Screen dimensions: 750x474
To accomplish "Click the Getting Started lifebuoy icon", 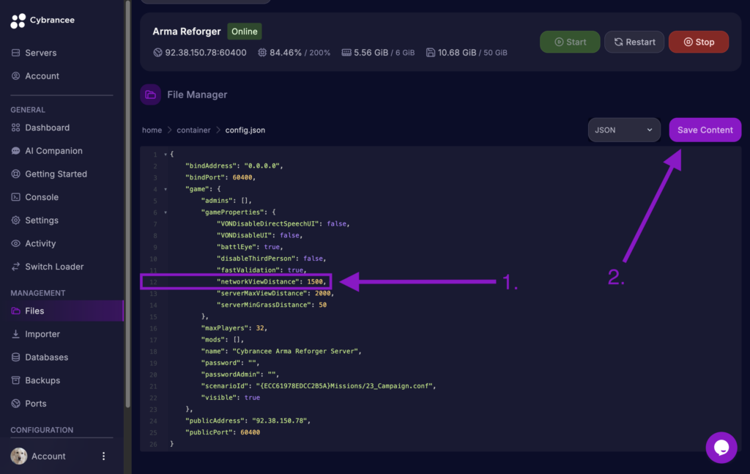I will [16, 174].
